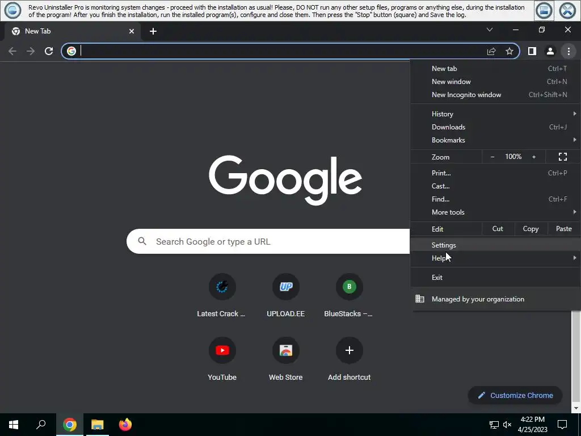Viewport: 581px width, 436px height.
Task: Click the Revo Uninstaller logo icon
Action: pos(12,10)
